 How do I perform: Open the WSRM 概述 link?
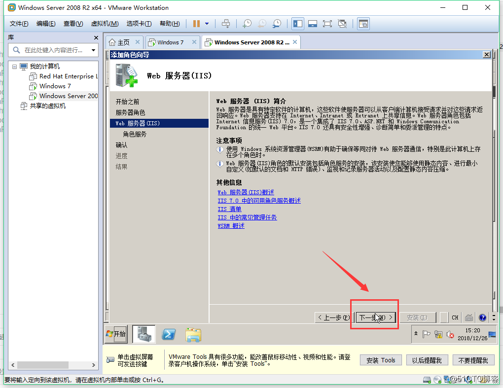(231, 226)
